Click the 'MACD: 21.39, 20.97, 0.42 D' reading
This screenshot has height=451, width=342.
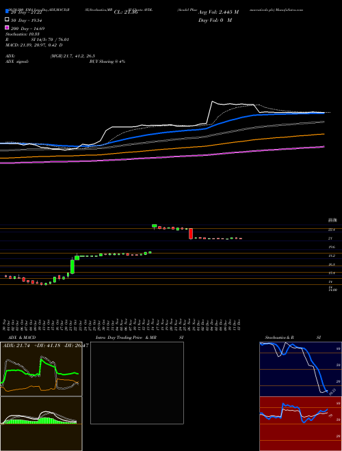(34, 45)
